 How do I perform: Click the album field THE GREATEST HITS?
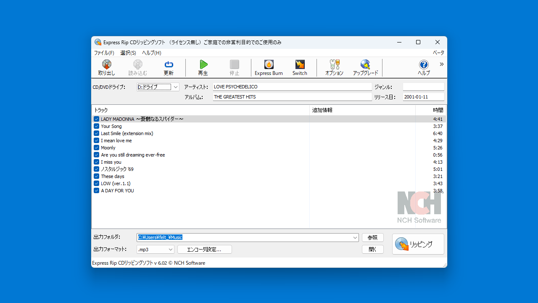[x=292, y=97]
